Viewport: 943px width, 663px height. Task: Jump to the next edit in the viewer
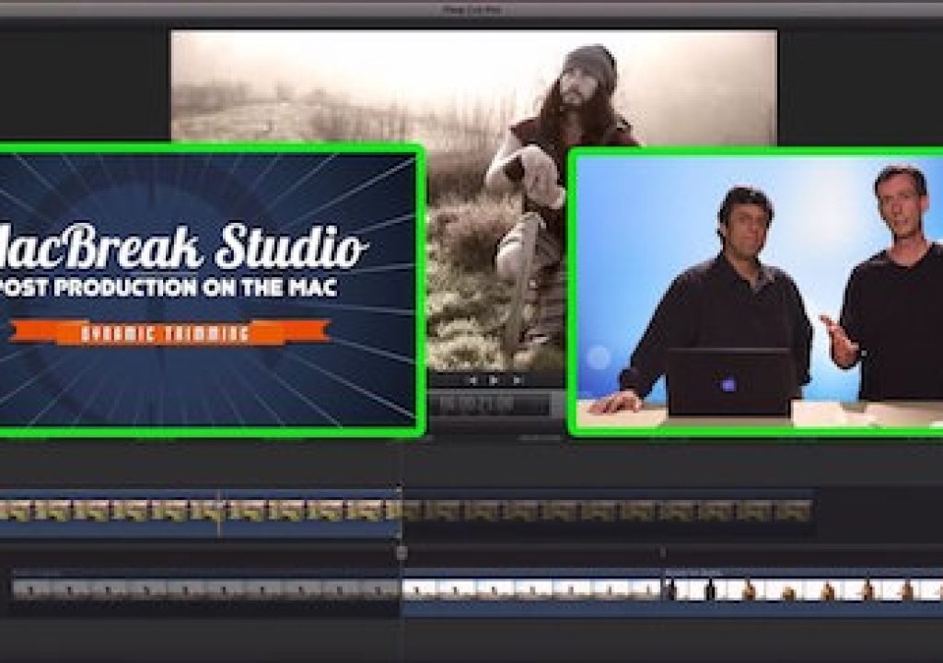(516, 379)
